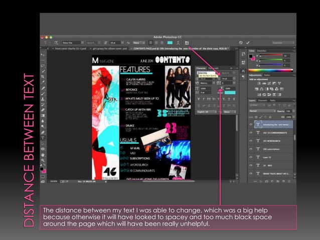This screenshot has height=240, width=320.
Task: Toggle the Character and Paragraph panels button
Action: tap(187, 43)
